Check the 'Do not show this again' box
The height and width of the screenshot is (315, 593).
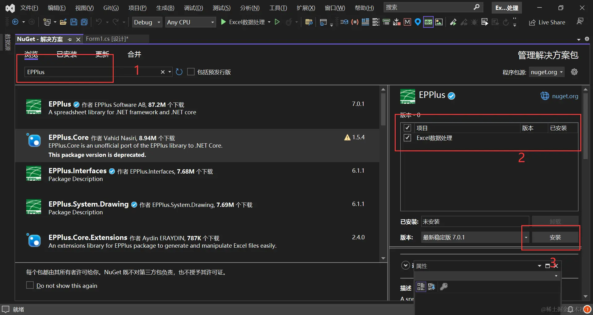[x=30, y=285]
